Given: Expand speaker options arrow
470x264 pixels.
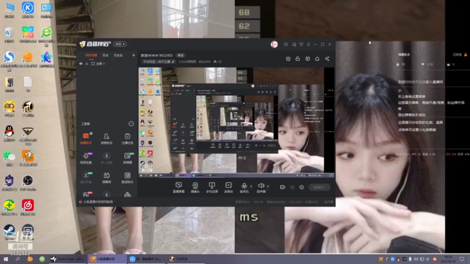Looking at the screenshot, I should 268,186.
